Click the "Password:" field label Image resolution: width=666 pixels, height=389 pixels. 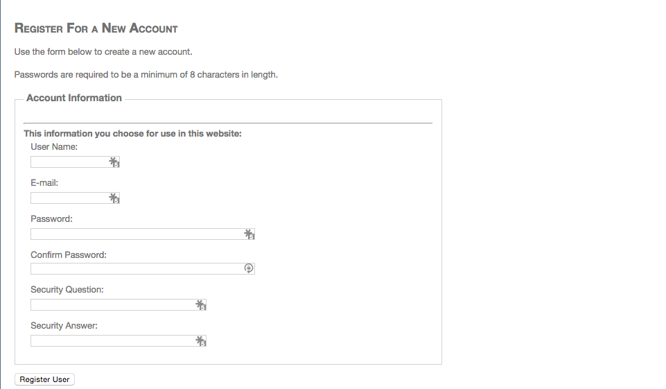pos(51,219)
